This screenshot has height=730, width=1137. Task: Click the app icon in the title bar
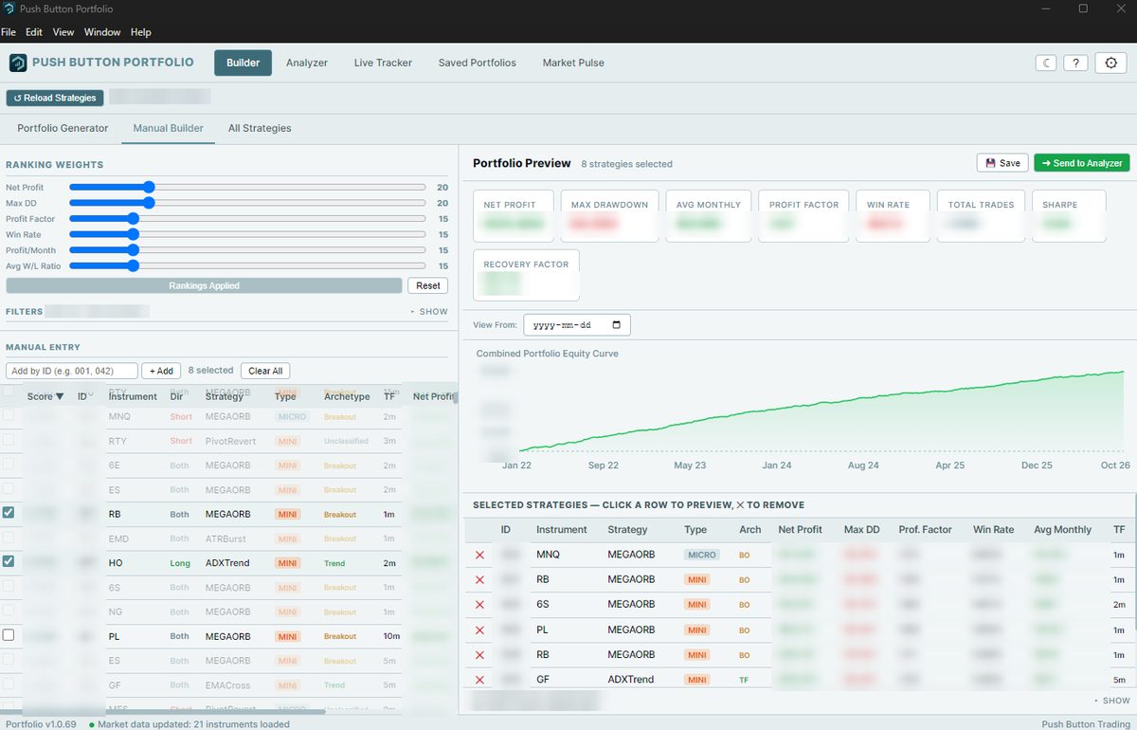point(9,9)
